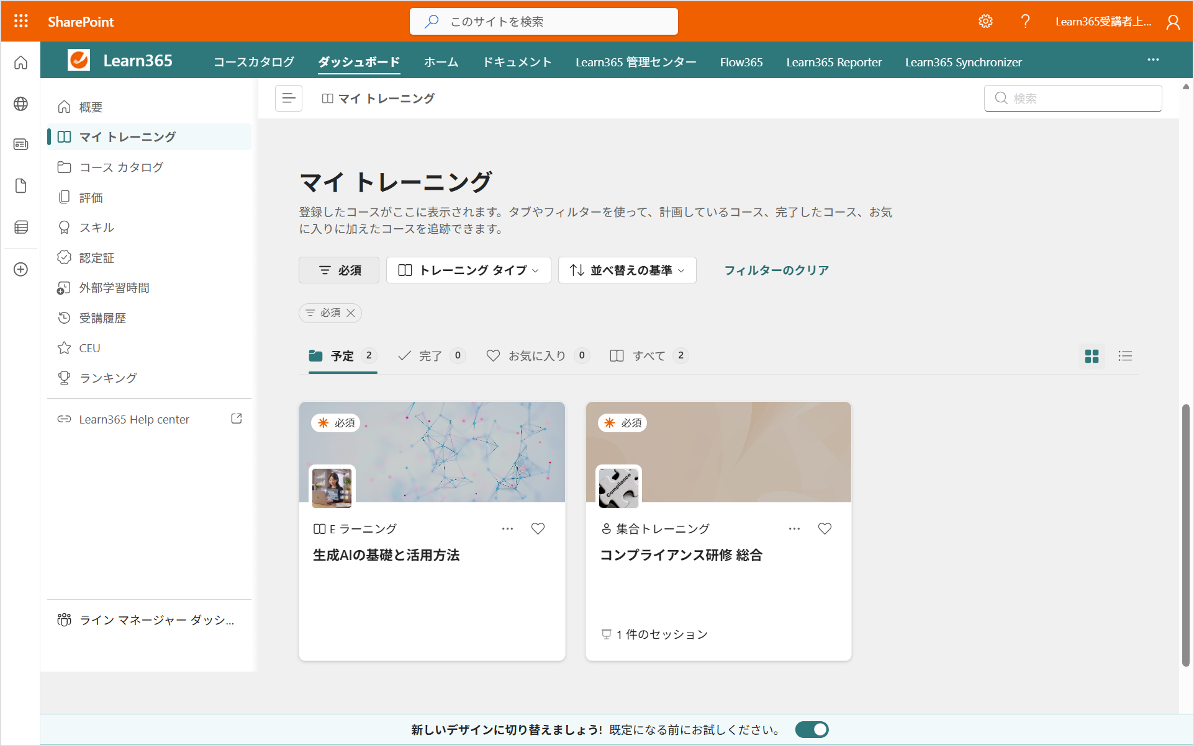Click the page vertical scrollbar thumb

pos(1186,536)
